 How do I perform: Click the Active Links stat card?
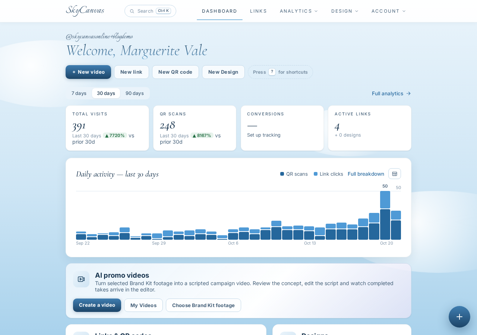click(x=370, y=128)
